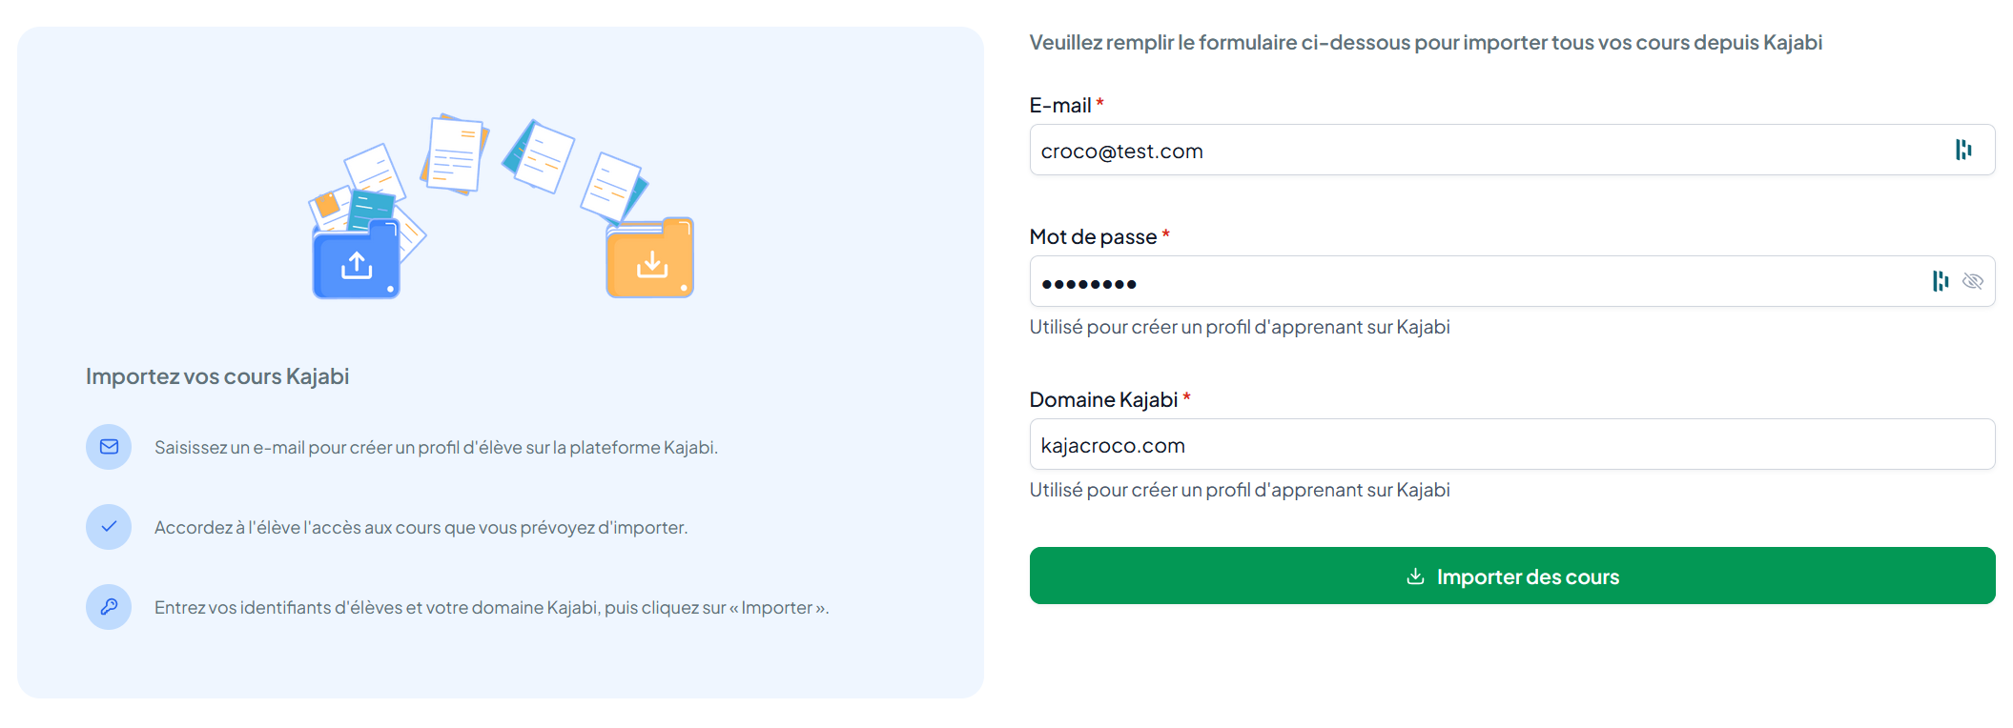Click the envelope icon beside e-mail instruction
This screenshot has width=2013, height=728.
109,447
